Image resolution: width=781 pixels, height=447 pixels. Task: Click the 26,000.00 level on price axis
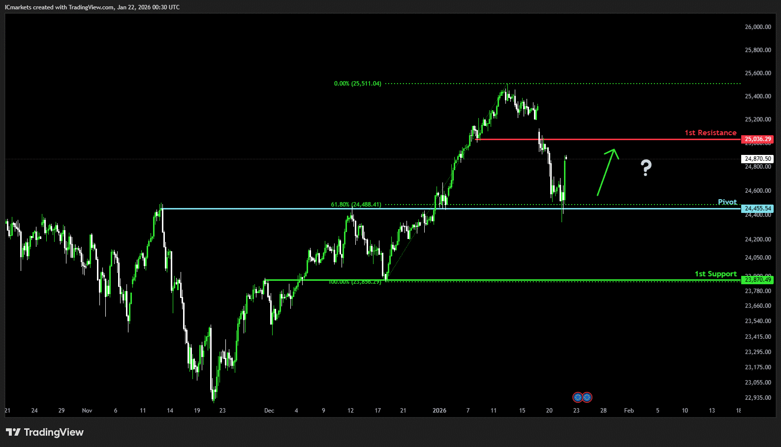[757, 27]
